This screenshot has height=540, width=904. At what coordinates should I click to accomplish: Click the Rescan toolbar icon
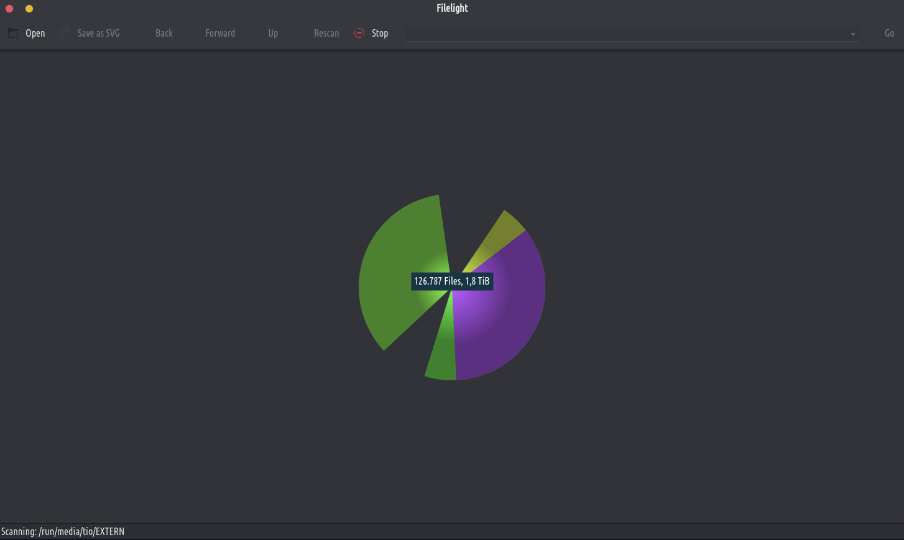(302, 33)
